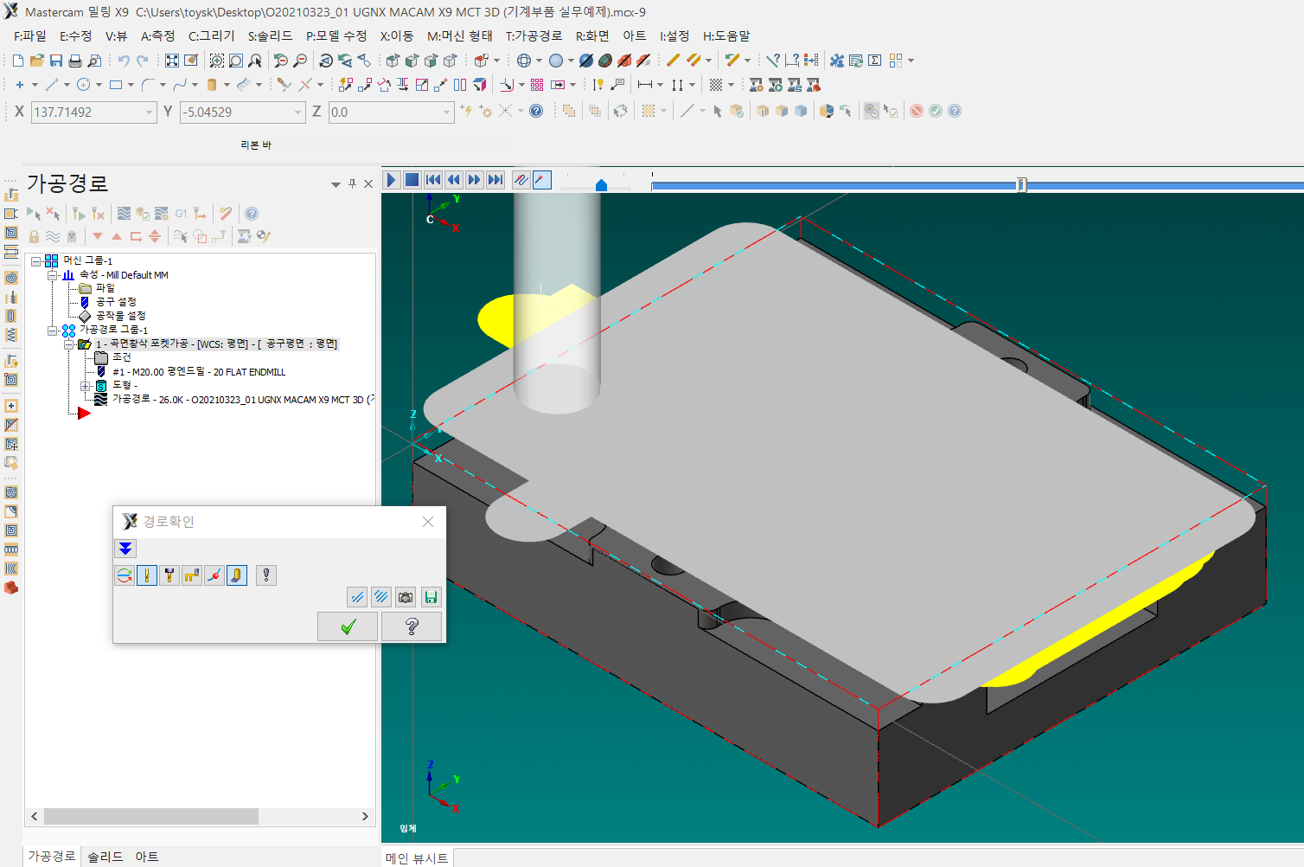Viewport: 1304px width, 867px height.
Task: Open the X coordinate dropdown
Action: click(x=149, y=112)
